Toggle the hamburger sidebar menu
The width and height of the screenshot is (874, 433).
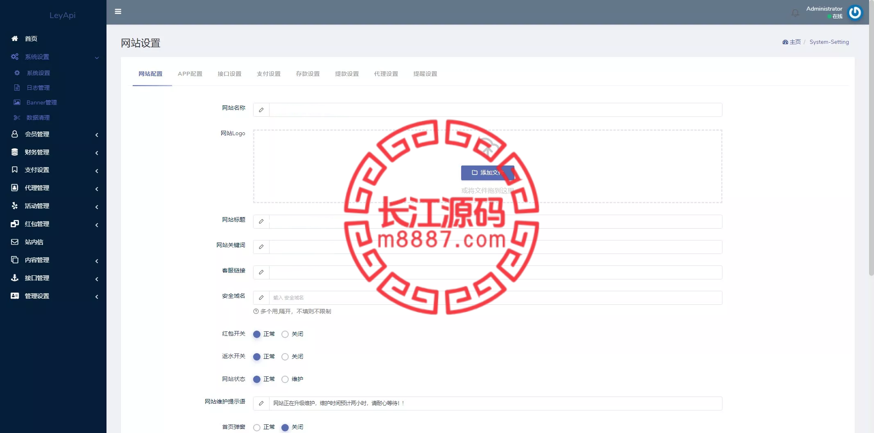pos(118,11)
